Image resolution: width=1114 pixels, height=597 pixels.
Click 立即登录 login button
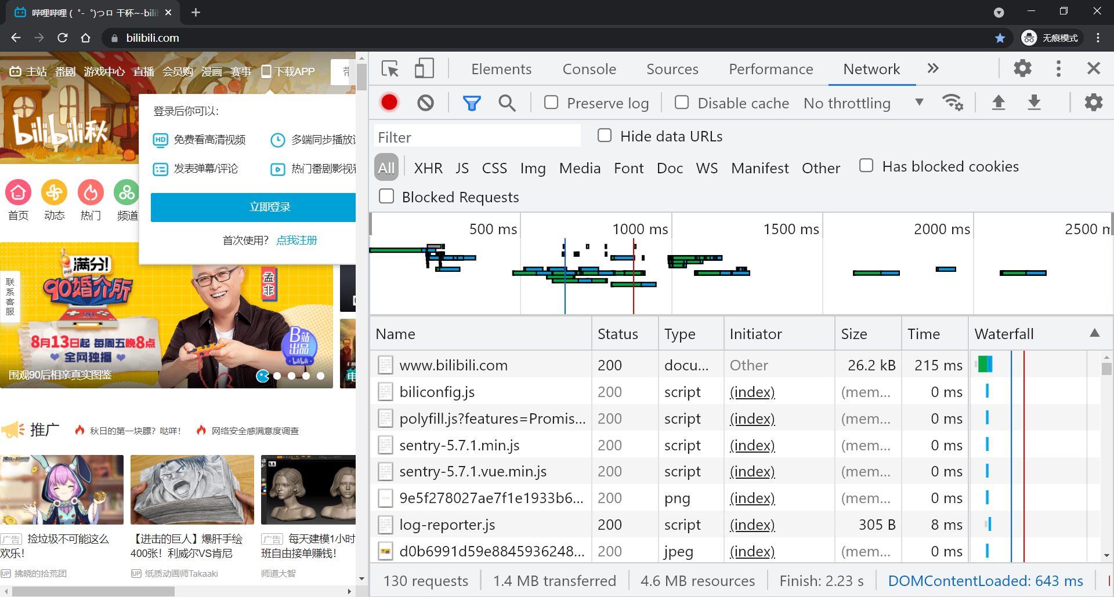254,207
